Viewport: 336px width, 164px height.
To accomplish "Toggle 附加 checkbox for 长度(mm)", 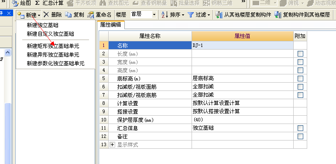I will coord(300,54).
